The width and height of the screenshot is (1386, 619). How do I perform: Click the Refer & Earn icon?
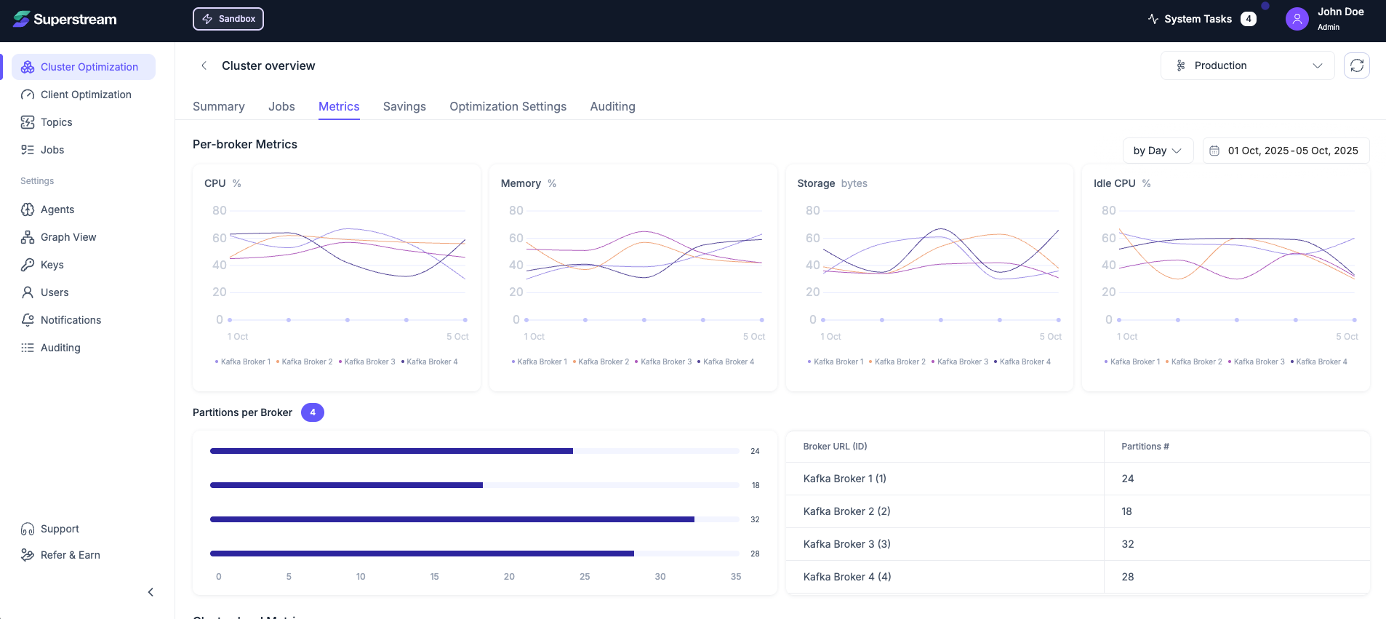pos(28,555)
